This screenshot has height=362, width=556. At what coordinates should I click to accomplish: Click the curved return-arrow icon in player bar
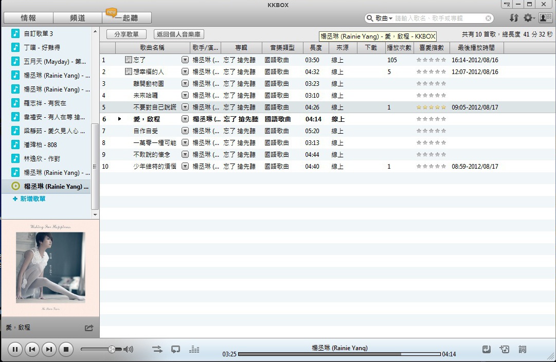click(x=487, y=349)
